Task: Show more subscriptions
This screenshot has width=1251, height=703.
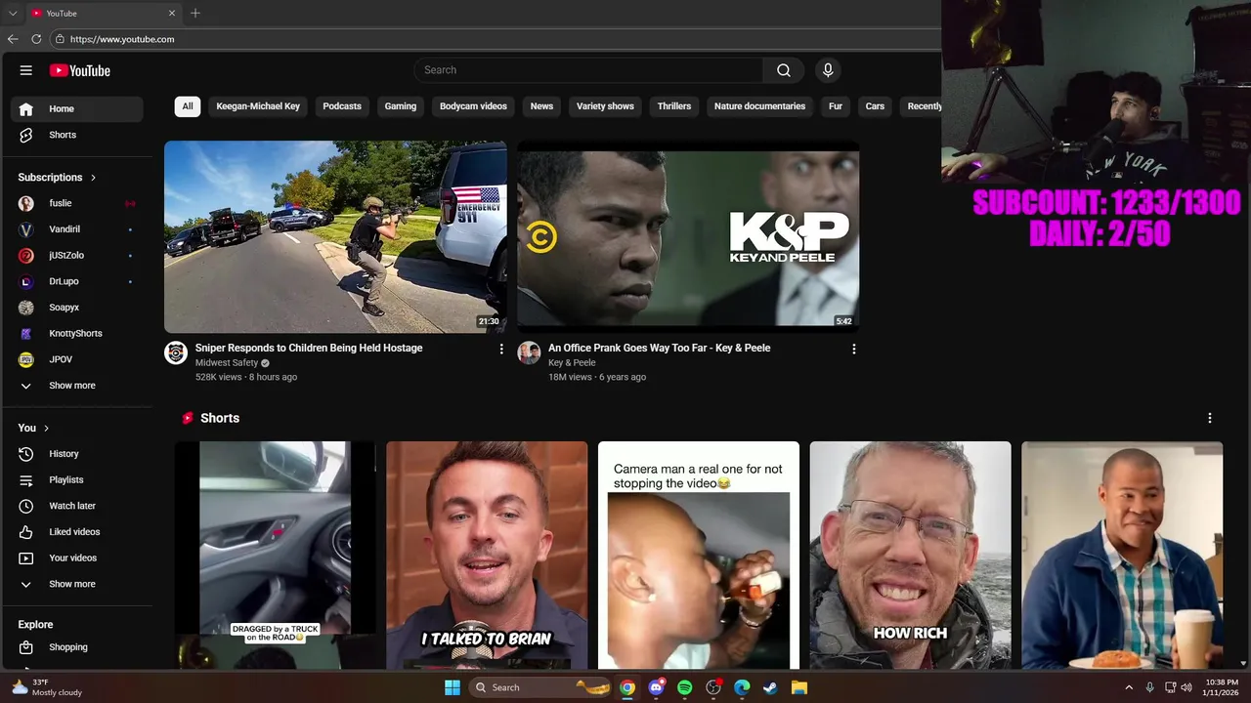Action: coord(76,386)
